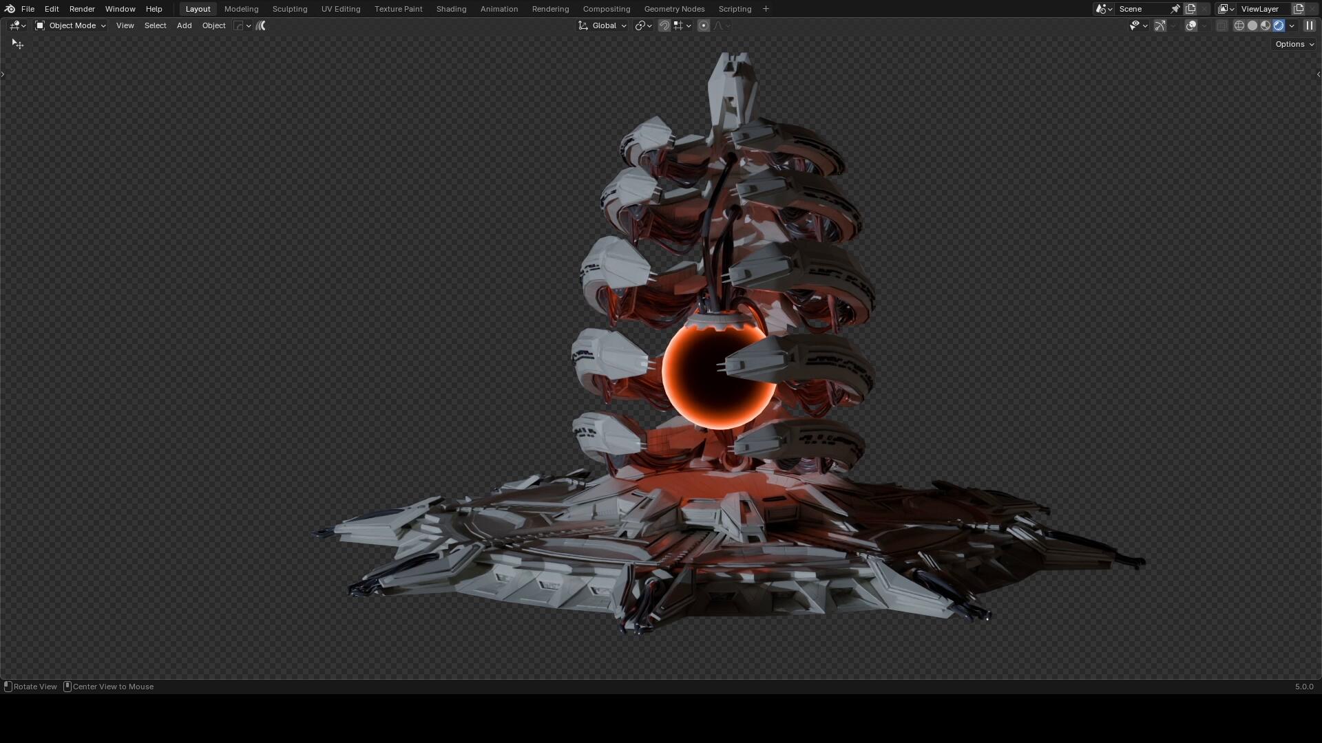Switch to the Shading workspace tab
The width and height of the screenshot is (1322, 743).
tap(450, 9)
